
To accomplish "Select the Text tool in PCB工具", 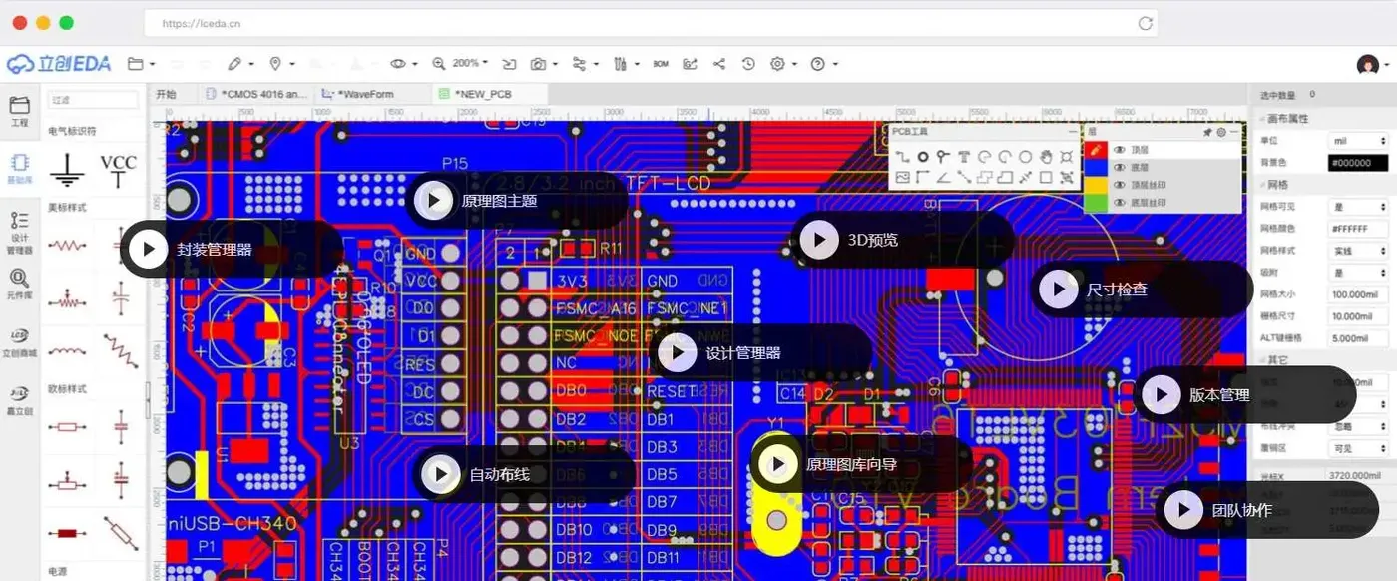I will [x=964, y=157].
